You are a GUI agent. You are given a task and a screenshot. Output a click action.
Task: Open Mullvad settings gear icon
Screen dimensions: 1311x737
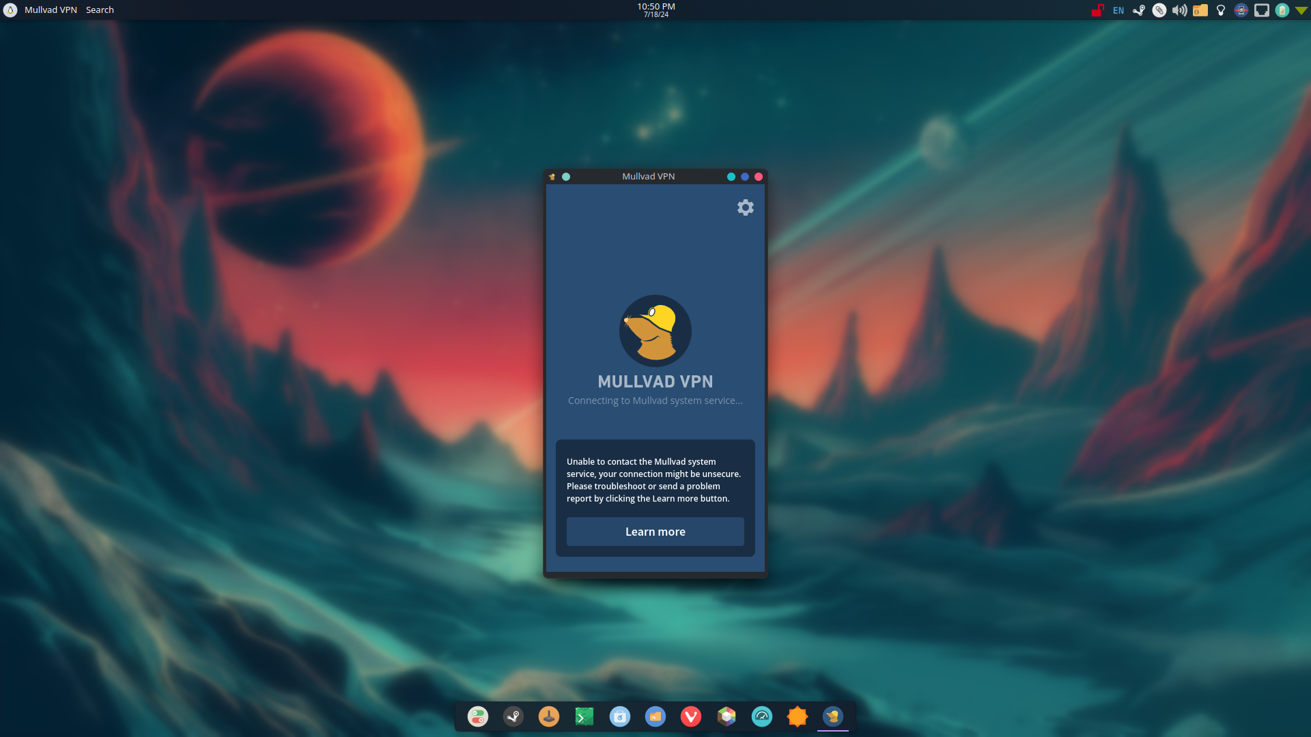[745, 207]
